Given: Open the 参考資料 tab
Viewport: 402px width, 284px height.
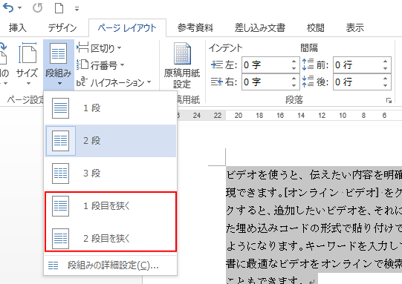Looking at the screenshot, I should pyautogui.click(x=195, y=27).
